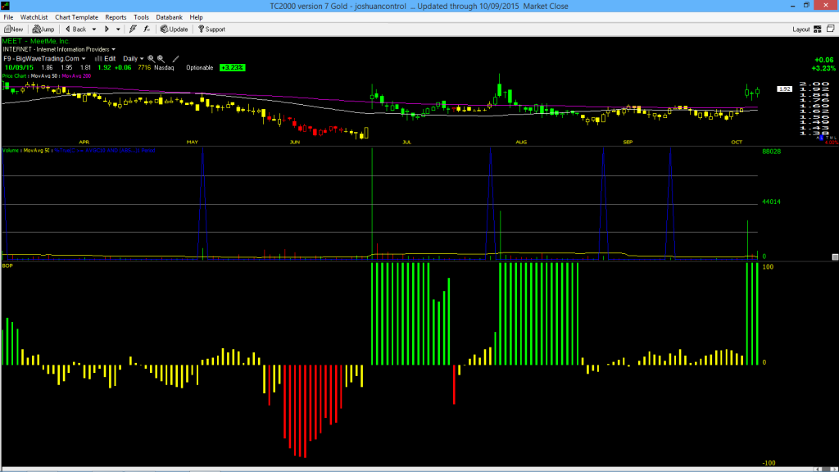Click the small square handle at volume pane's right edge
839x472 pixels.
pyautogui.click(x=835, y=257)
